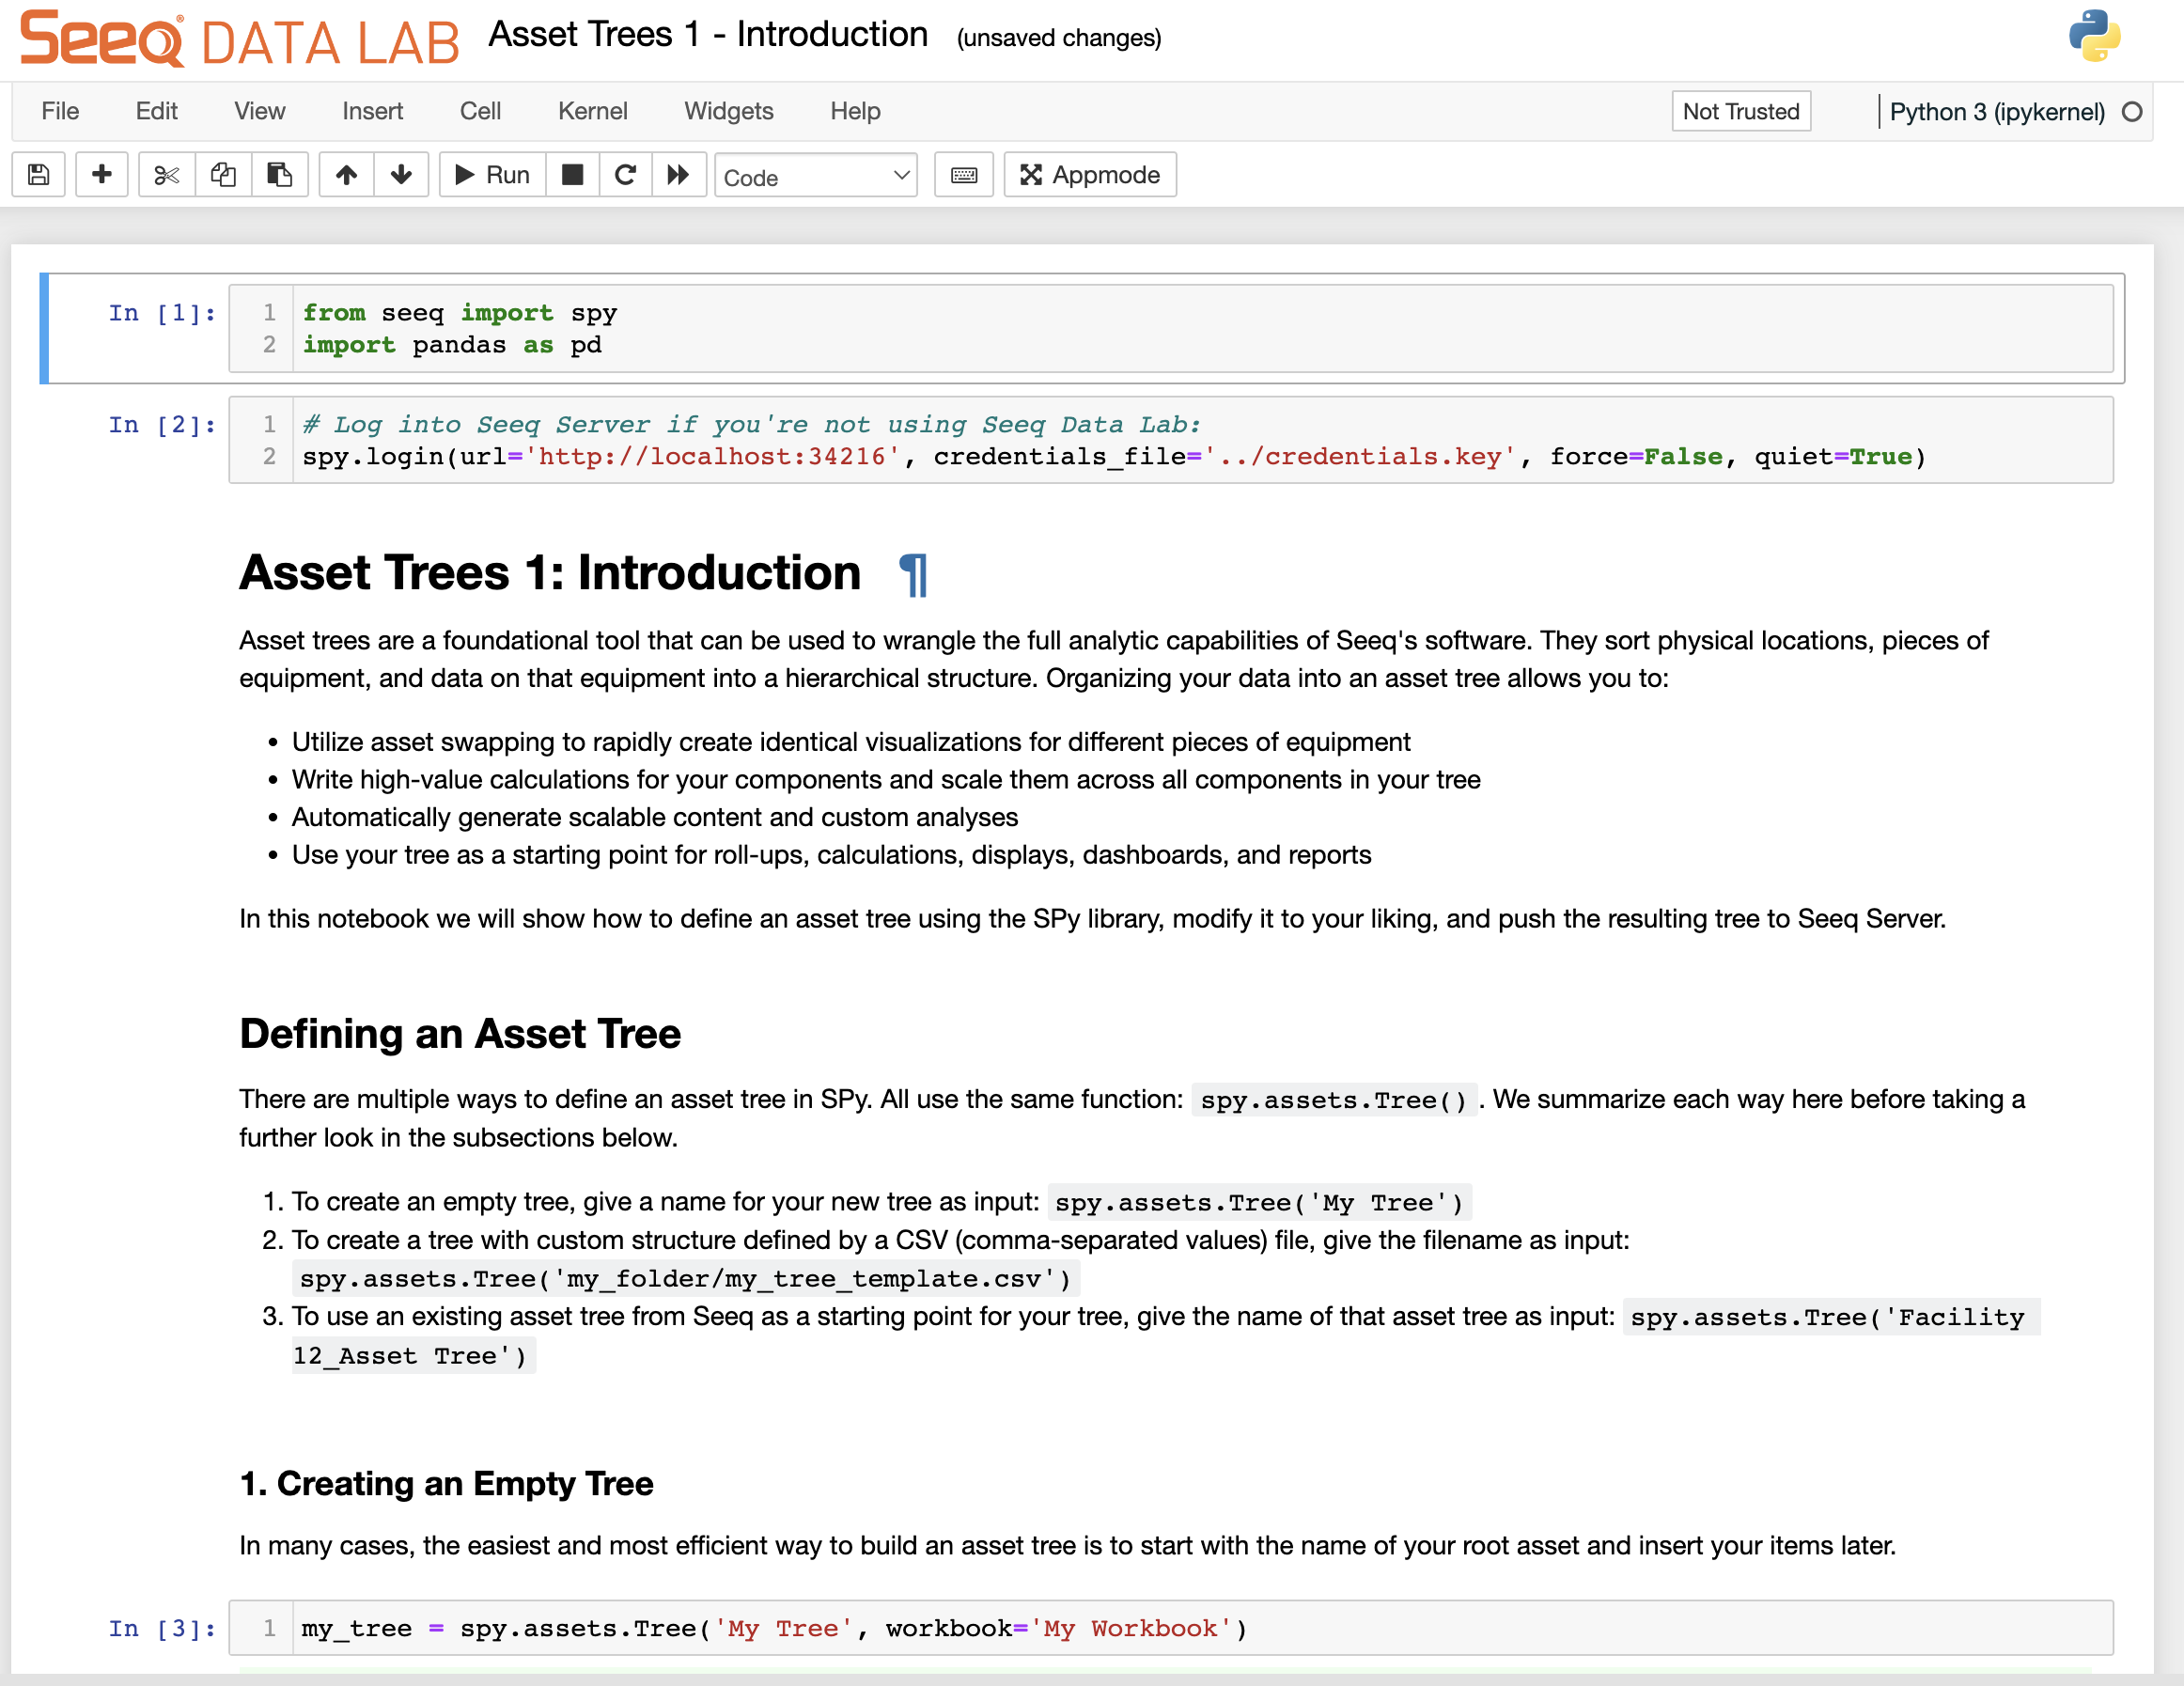2184x1686 pixels.
Task: Open the command palette keyboard icon
Action: point(964,175)
